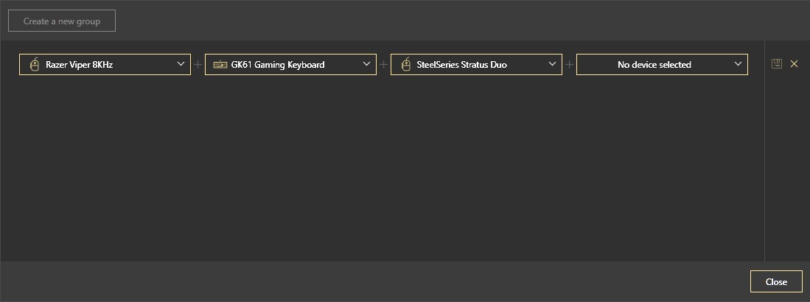Click the keyboard icon beside GK61 Gaming Keyboard

[x=220, y=65]
